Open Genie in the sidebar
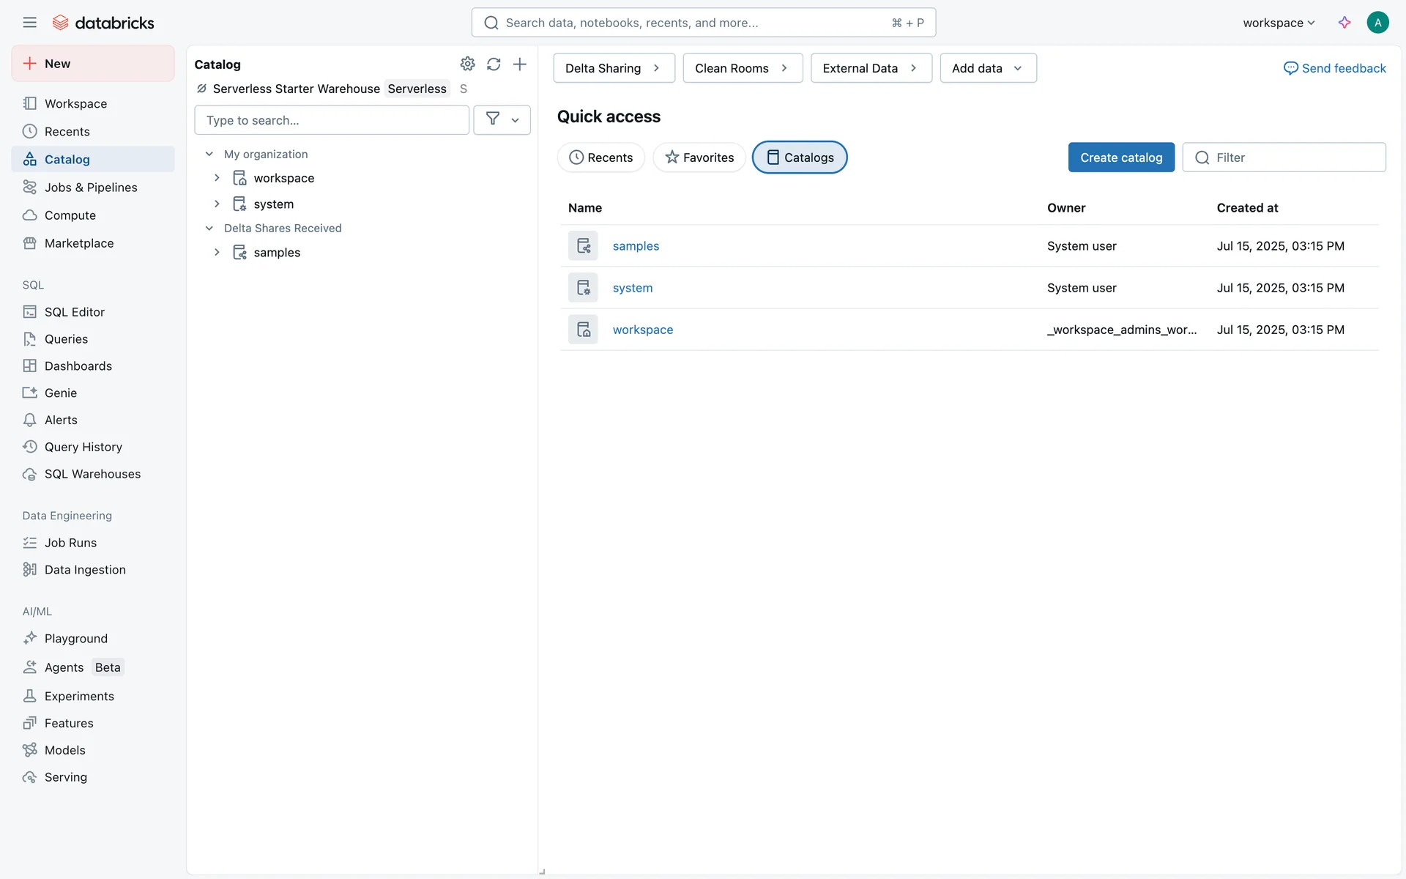Viewport: 1406px width, 879px height. click(60, 393)
